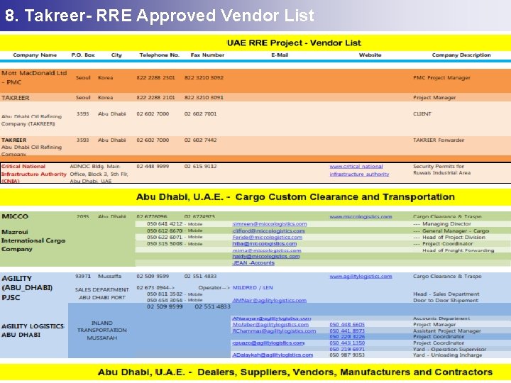
Task: Click the SALES DEPARTMENT ABU DHABI PORT cell
Action: pos(102,294)
